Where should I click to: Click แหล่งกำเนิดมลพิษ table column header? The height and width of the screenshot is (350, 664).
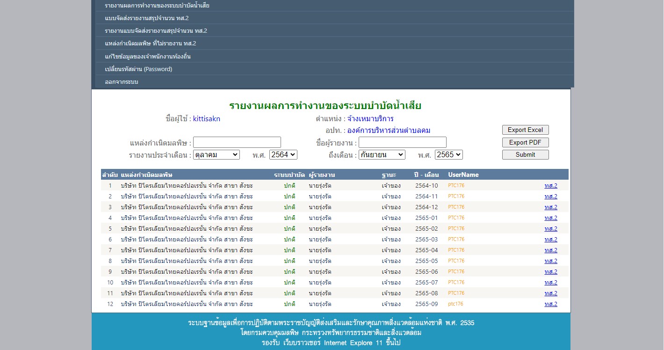[147, 175]
